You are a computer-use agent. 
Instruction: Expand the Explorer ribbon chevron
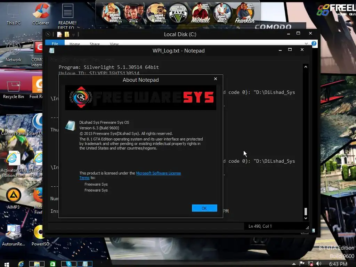coord(306,43)
